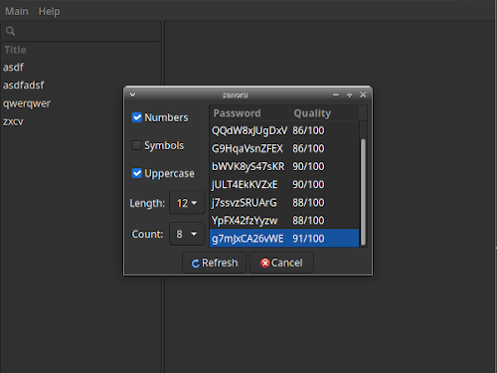The image size is (497, 373).
Task: Enable the Symbols checkbox
Action: coord(136,145)
